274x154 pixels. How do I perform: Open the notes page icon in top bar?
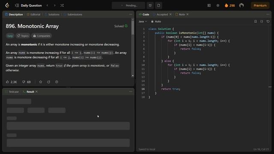(158, 6)
